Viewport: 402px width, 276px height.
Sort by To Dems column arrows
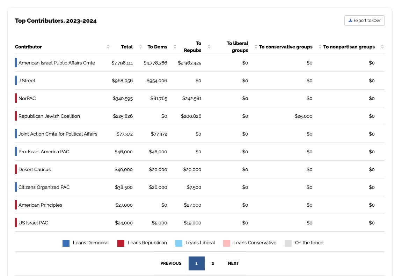175,47
